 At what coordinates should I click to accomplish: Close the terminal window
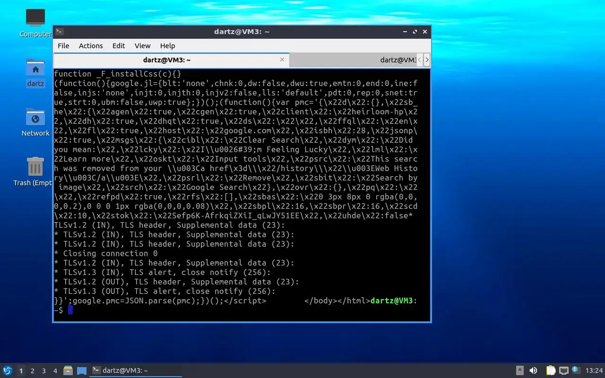point(425,32)
